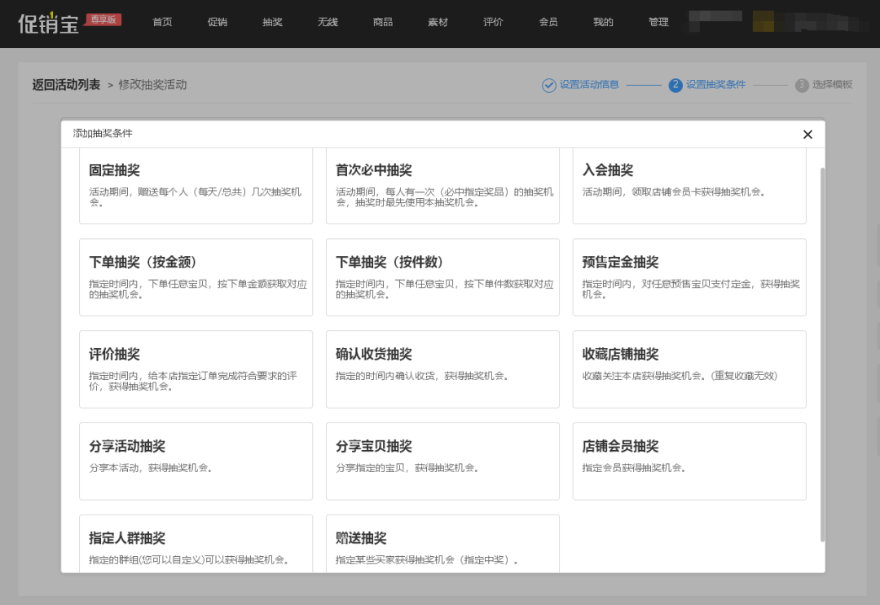The image size is (880, 605).
Task: Select the 固定抽奖 condition card
Action: [196, 186]
